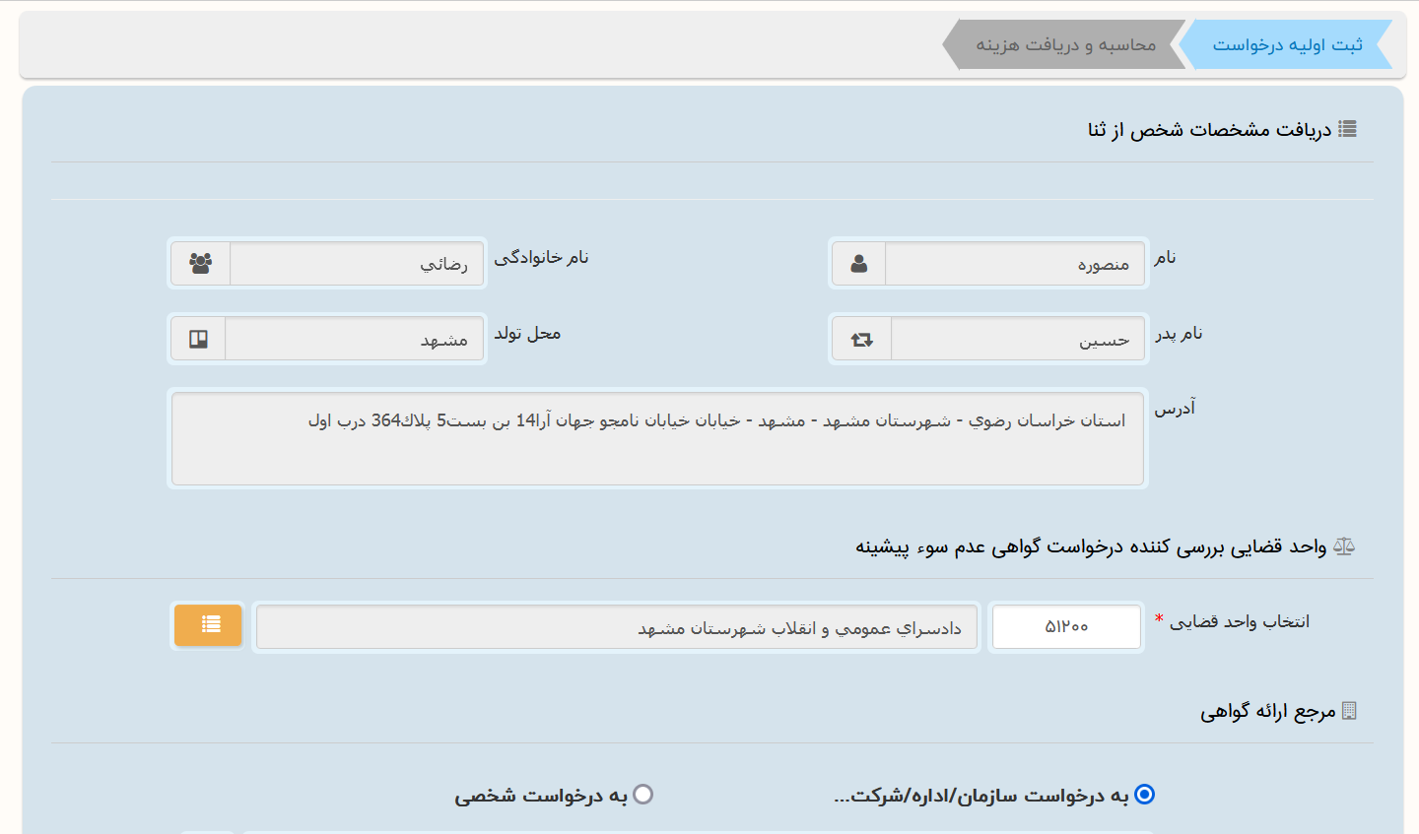Click the building icon beside مرجع ارائه گواهی
This screenshot has height=834, width=1419.
point(1349,711)
